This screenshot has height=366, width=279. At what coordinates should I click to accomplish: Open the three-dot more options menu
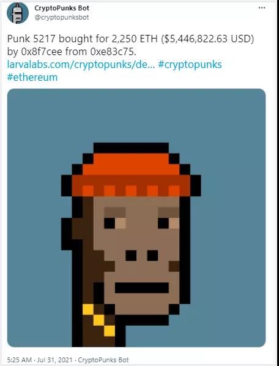(262, 8)
